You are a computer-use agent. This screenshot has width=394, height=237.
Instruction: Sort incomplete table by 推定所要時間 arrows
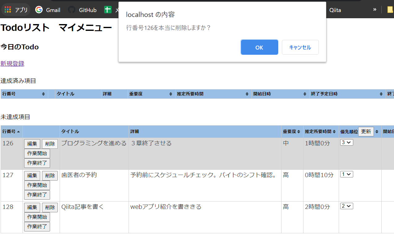click(x=334, y=132)
